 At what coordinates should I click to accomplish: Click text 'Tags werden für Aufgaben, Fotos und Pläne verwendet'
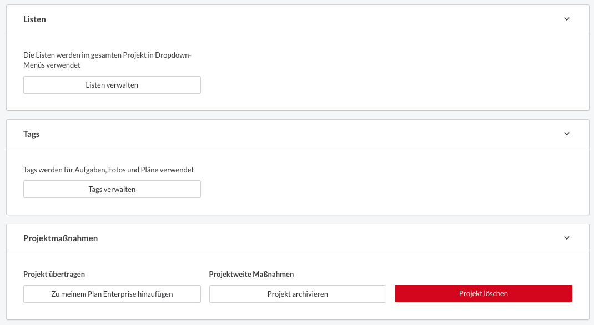pyautogui.click(x=109, y=170)
